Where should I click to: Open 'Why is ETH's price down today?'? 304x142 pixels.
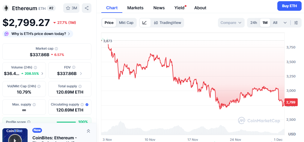click(38, 34)
